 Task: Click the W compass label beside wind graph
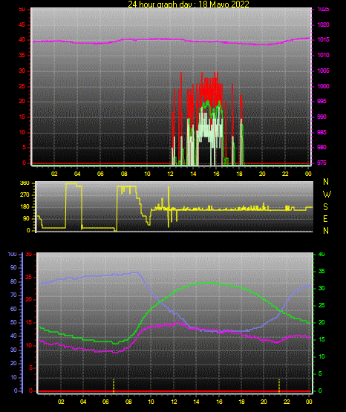click(327, 194)
